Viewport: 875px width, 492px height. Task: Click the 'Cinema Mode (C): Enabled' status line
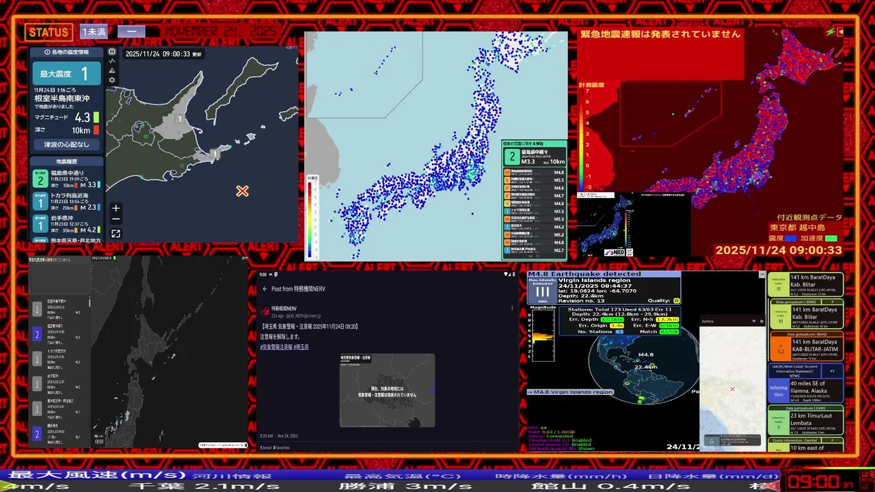click(x=560, y=440)
